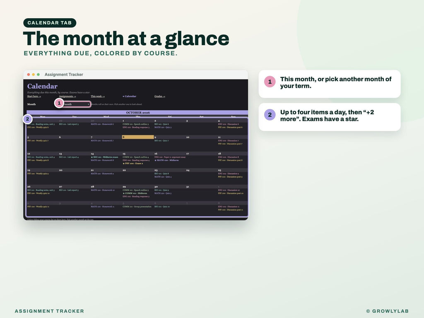Click 'COMM 101 · Group presentation' entry
424x318 pixels.
[x=137, y=207]
